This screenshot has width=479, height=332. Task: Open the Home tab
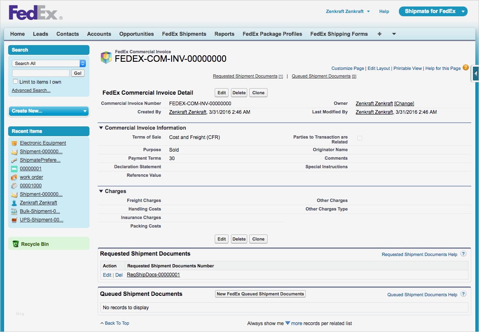click(x=17, y=34)
